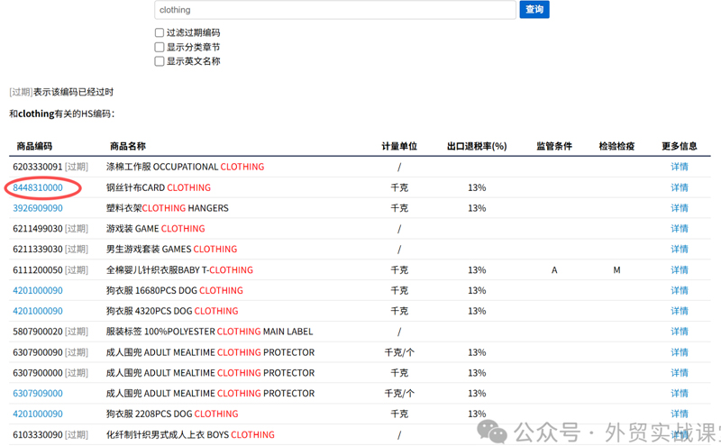The height and width of the screenshot is (446, 721).
Task: Enable the 过滤过期编码 checkbox
Action: pyautogui.click(x=160, y=32)
